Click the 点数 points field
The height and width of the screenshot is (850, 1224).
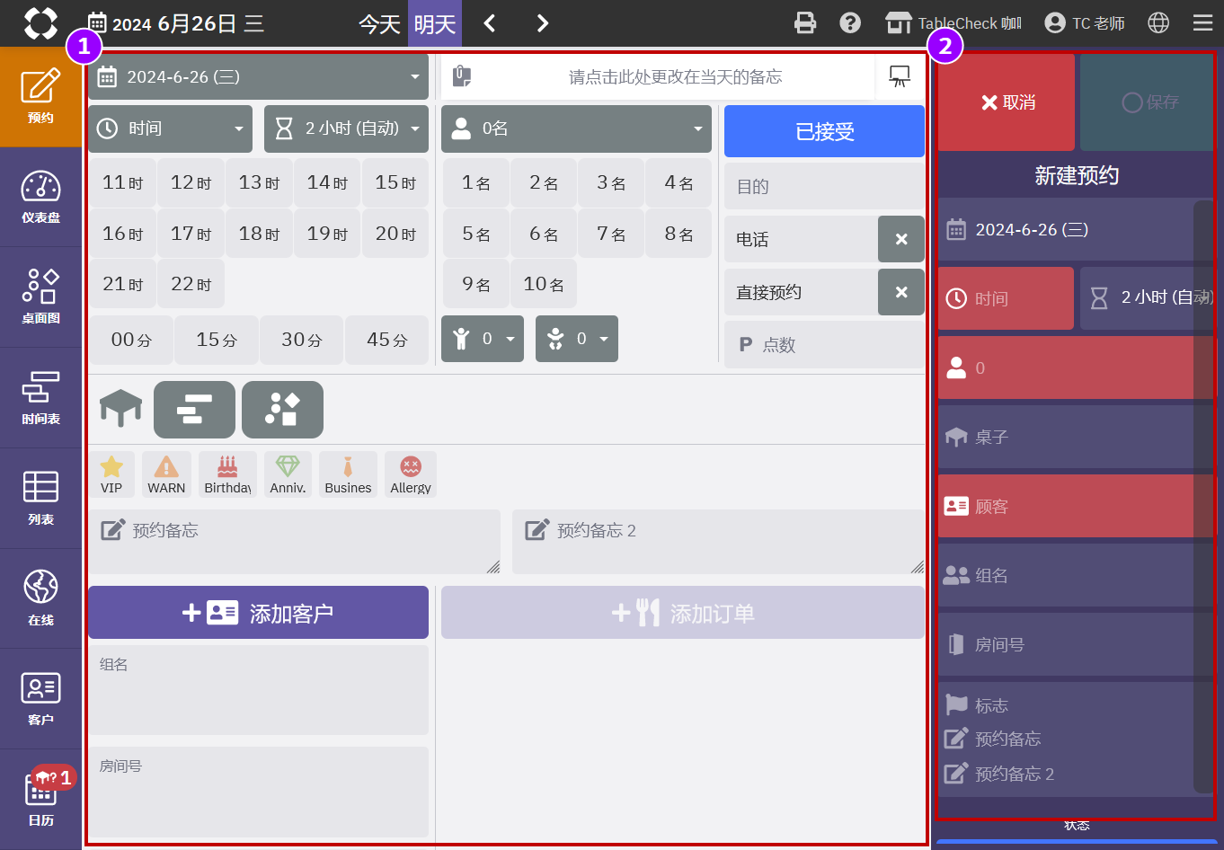click(x=824, y=345)
